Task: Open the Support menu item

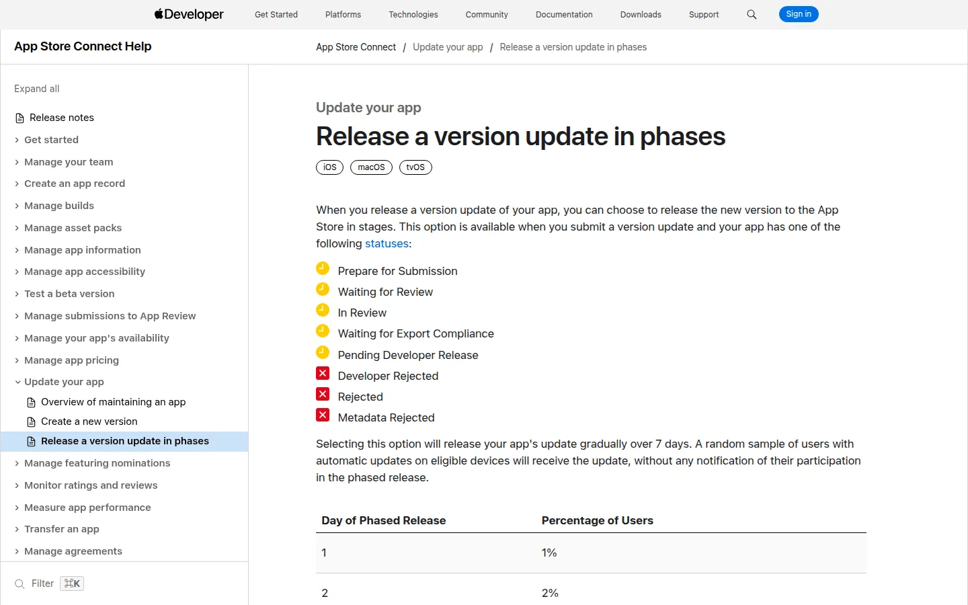Action: click(704, 14)
